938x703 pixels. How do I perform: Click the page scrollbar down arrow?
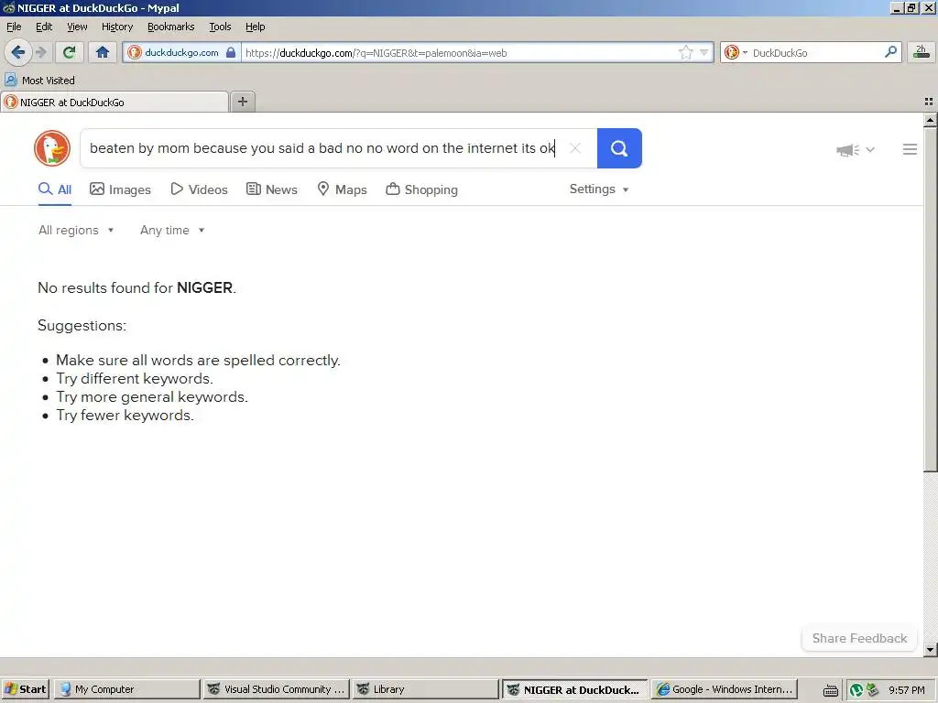pyautogui.click(x=931, y=649)
